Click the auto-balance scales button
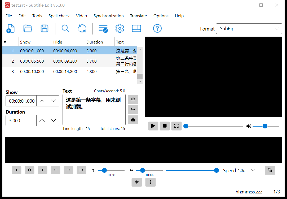287x199 pixels. 133,99
